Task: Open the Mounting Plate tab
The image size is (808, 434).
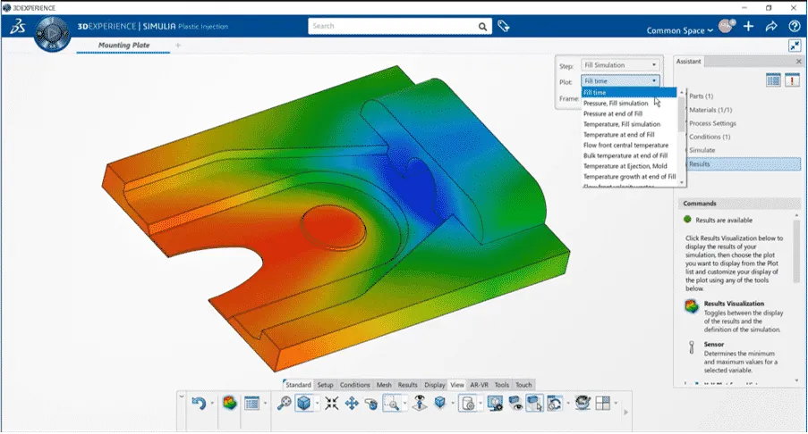Action: [x=123, y=46]
